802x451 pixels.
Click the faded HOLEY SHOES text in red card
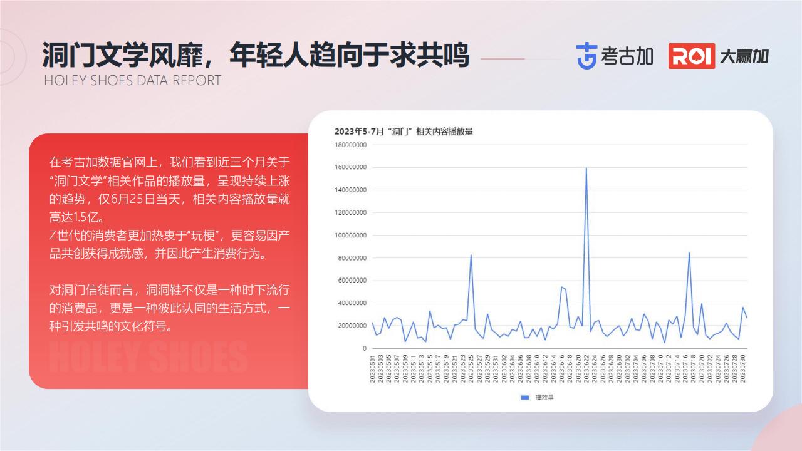coord(148,358)
